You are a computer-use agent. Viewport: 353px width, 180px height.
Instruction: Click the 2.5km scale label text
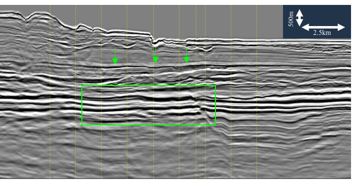(322, 33)
